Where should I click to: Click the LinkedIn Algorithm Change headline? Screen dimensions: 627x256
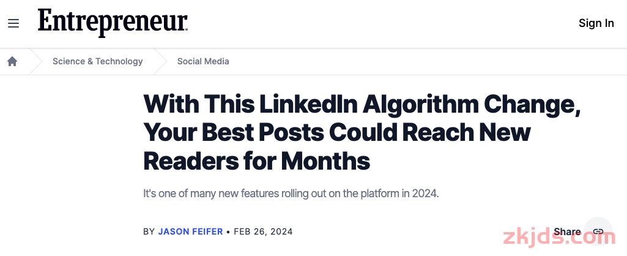click(362, 133)
